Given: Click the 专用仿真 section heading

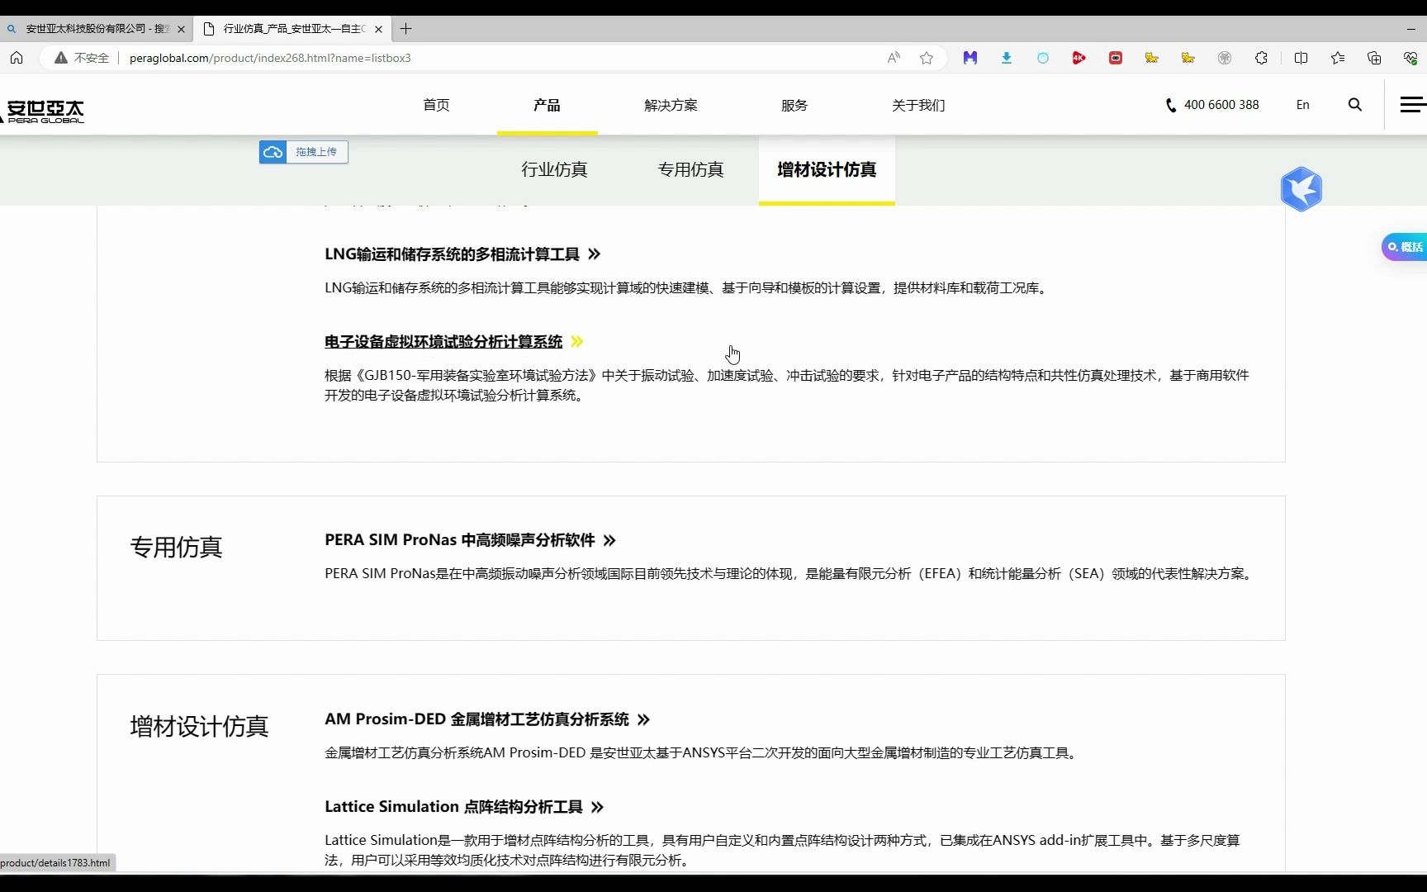Looking at the screenshot, I should coord(176,547).
